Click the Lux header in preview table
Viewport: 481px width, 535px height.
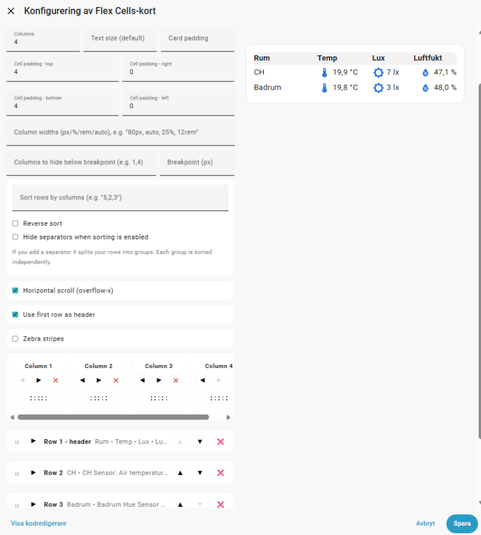coord(378,58)
